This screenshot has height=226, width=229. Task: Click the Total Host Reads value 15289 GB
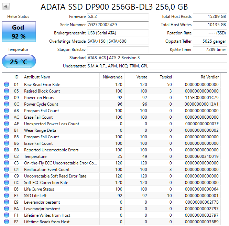click(210, 17)
